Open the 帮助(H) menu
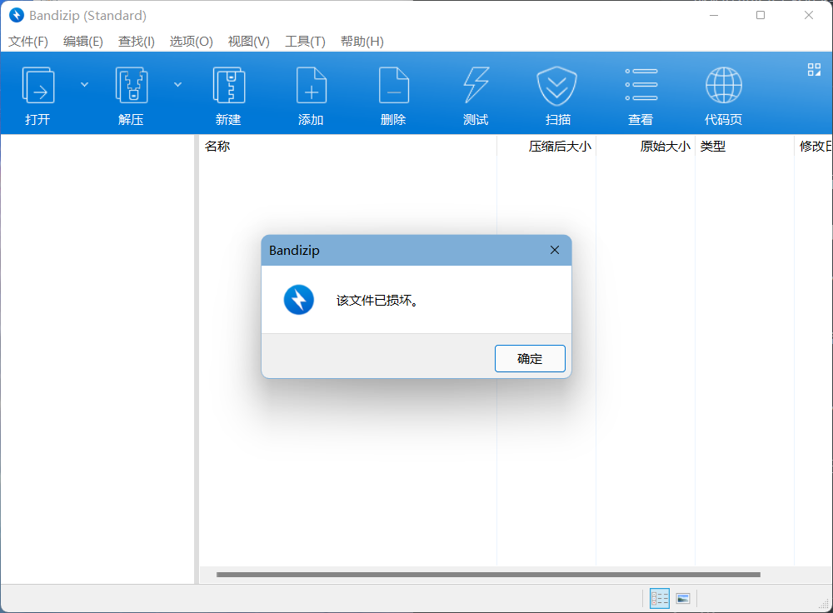The width and height of the screenshot is (833, 613). click(362, 42)
